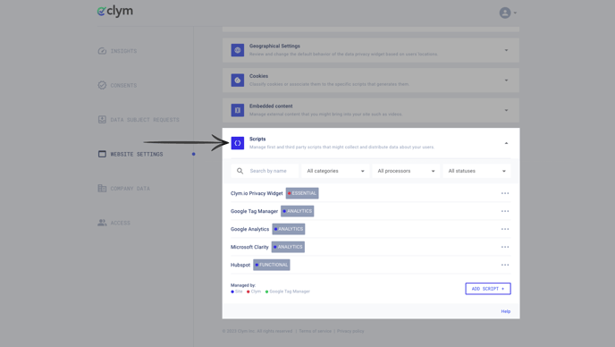Select the Google Tag Manager script name

click(254, 211)
